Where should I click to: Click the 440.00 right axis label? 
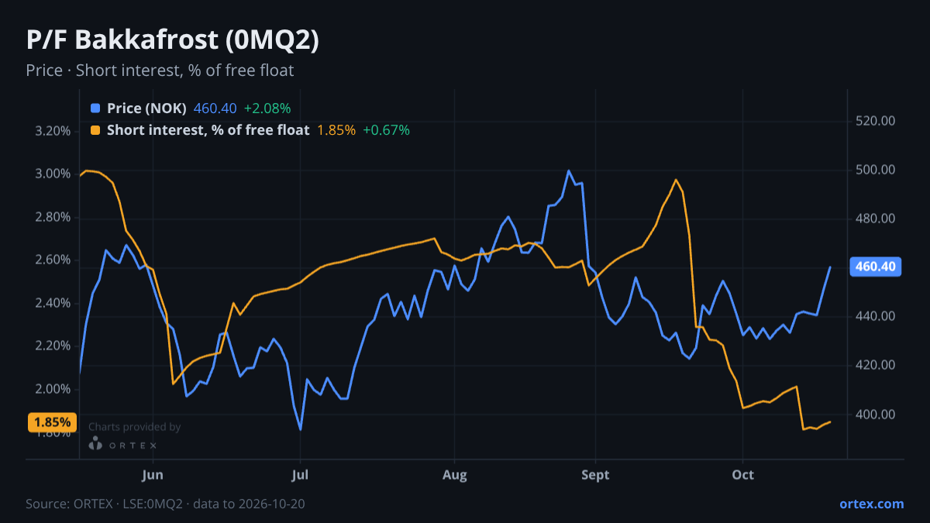coord(876,316)
